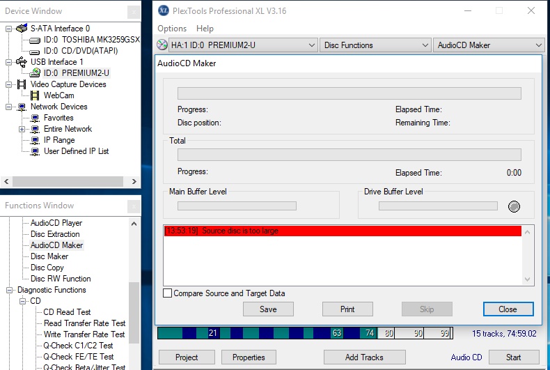Click the Project button
This screenshot has height=370, width=550.
(187, 357)
